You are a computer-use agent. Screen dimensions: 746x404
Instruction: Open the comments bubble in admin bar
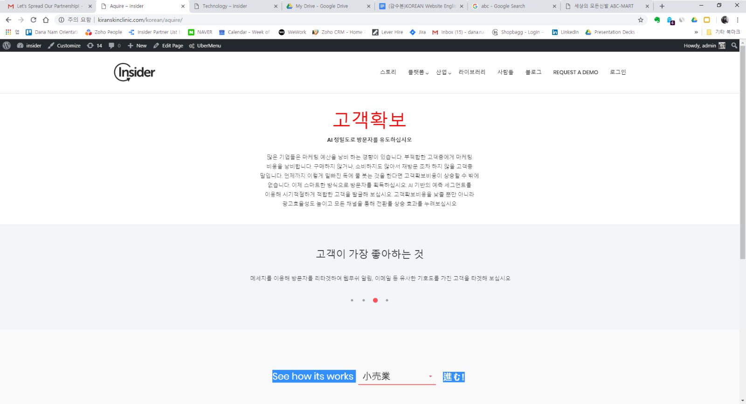(114, 46)
